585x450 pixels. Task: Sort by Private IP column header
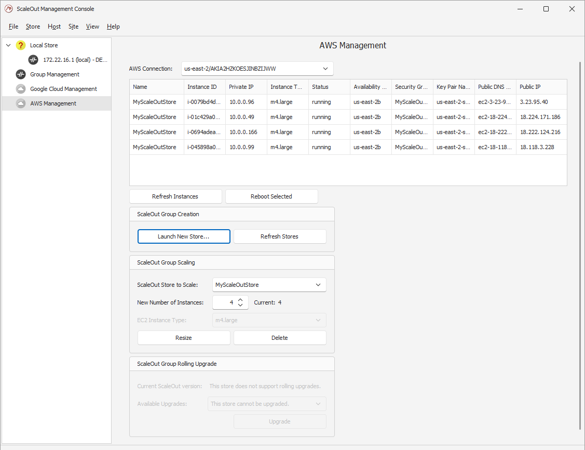(x=246, y=87)
